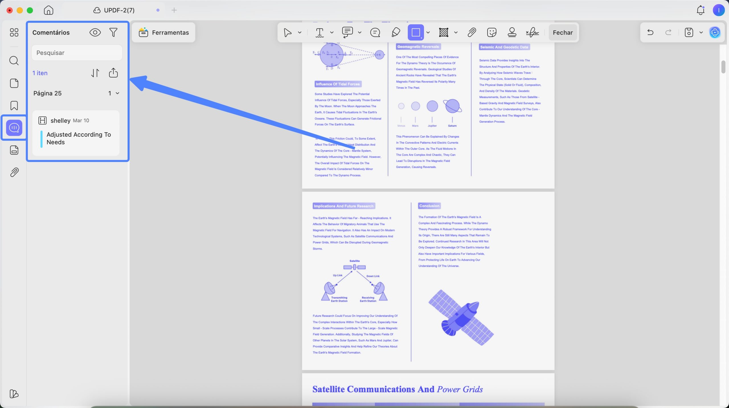Open the user account avatar

(719, 10)
